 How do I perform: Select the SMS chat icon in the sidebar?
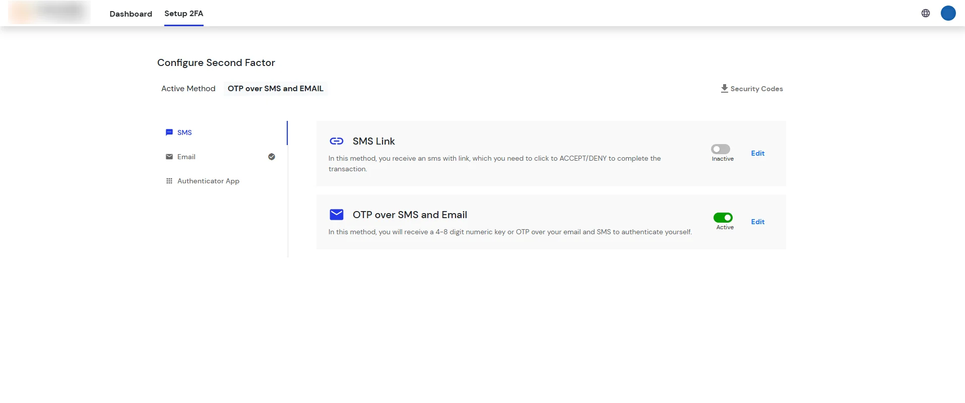(169, 132)
